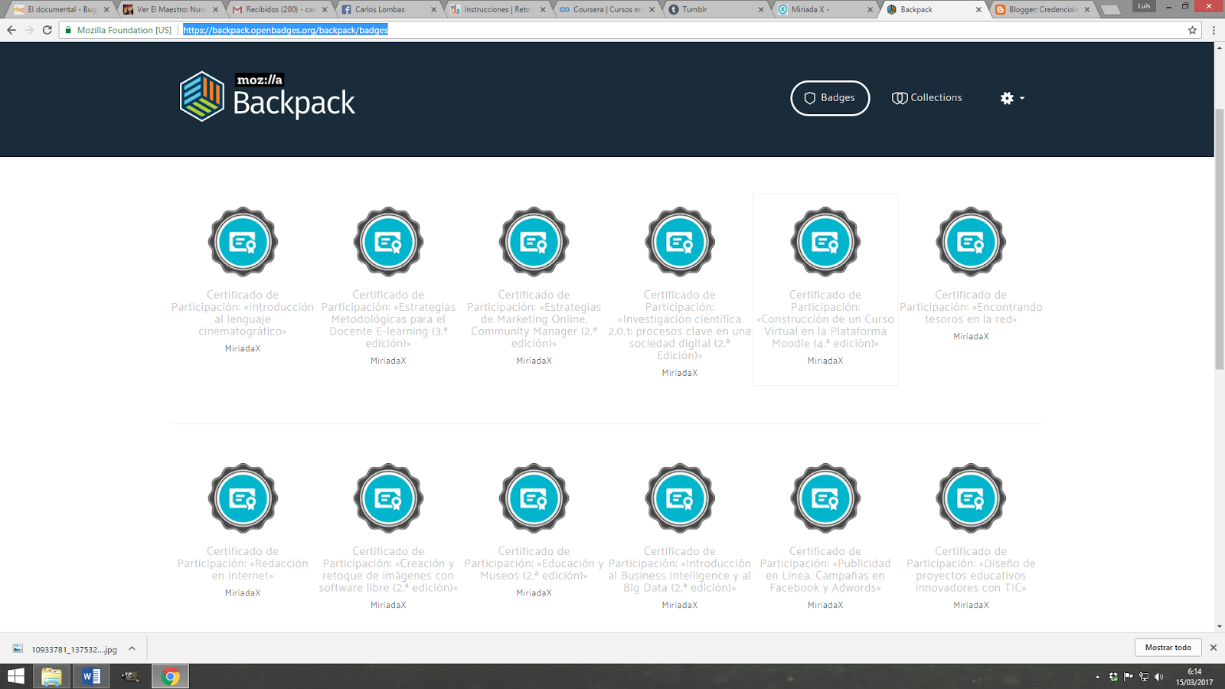
Task: Expand the settings gear dropdown
Action: click(x=1012, y=98)
